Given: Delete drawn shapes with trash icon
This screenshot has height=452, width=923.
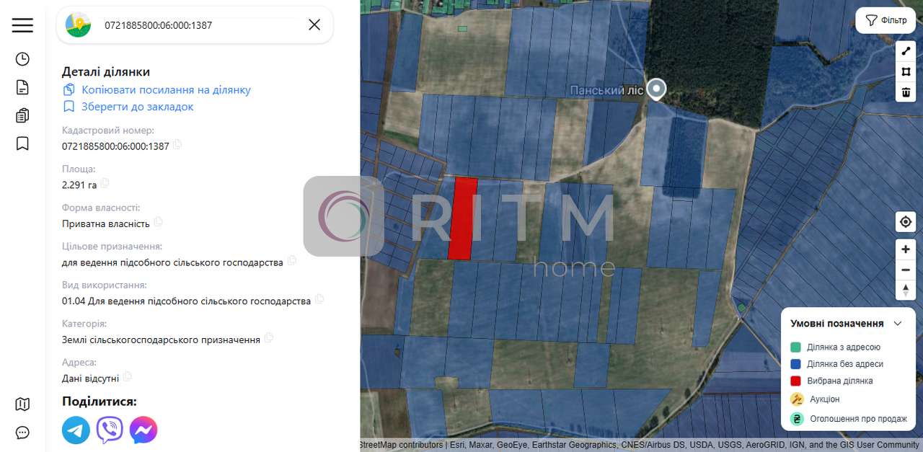Looking at the screenshot, I should 905,92.
